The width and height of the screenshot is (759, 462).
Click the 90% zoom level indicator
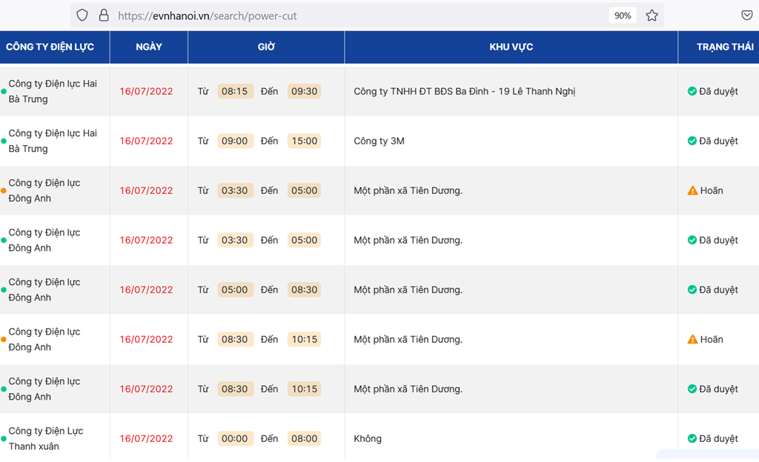click(623, 16)
